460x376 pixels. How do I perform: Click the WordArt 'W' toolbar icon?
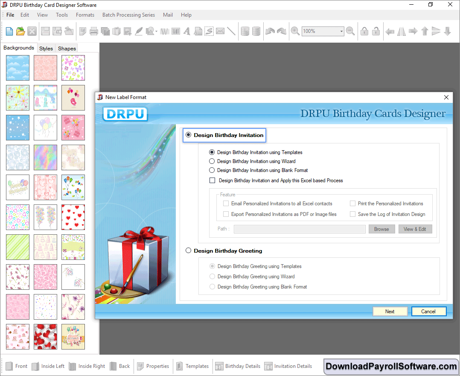click(x=165, y=31)
